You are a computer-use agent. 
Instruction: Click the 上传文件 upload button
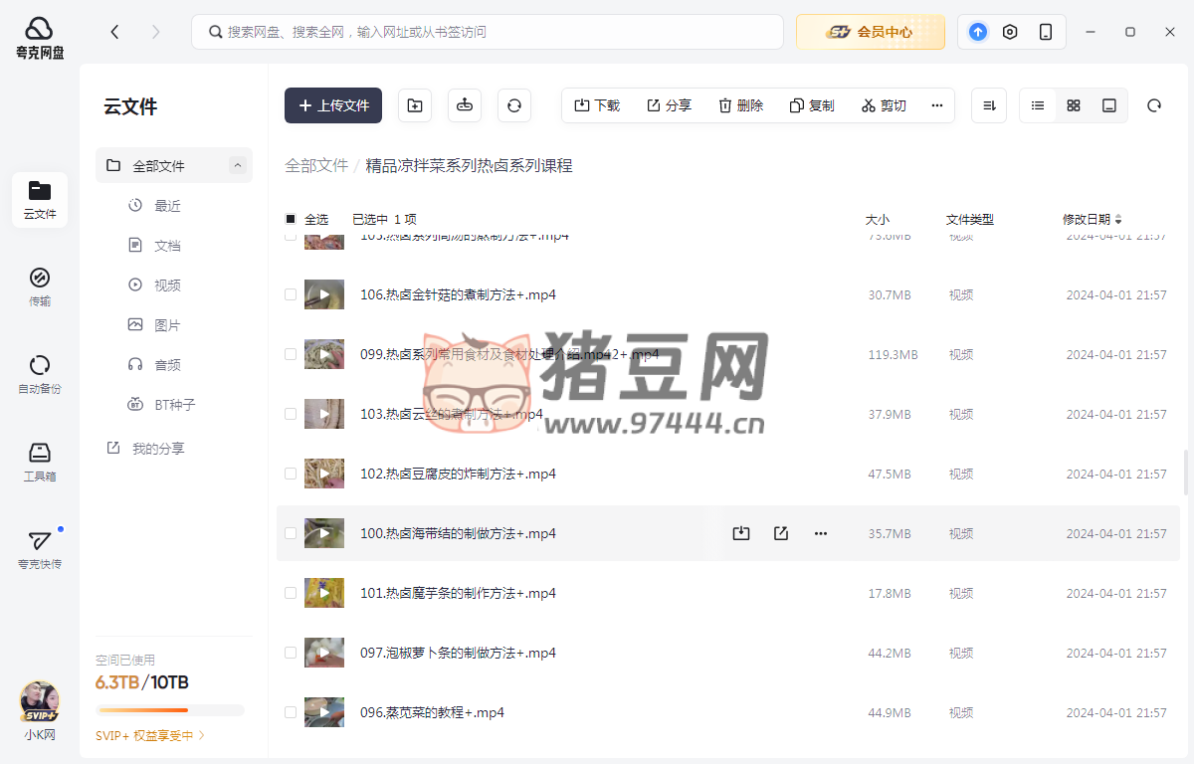(x=333, y=105)
